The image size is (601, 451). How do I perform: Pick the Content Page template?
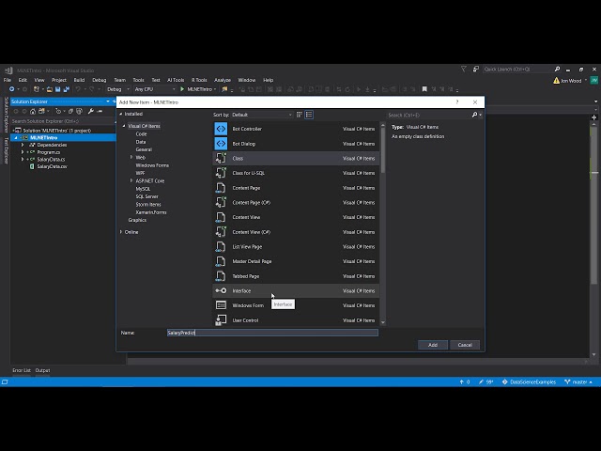coord(296,188)
